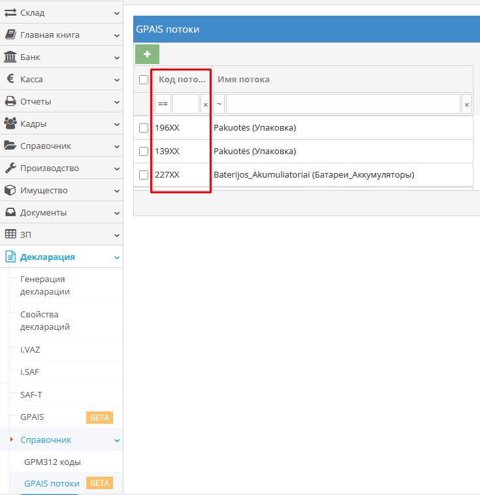The image size is (480, 495).
Task: Sort by the Имя потока column header
Action: pos(244,80)
